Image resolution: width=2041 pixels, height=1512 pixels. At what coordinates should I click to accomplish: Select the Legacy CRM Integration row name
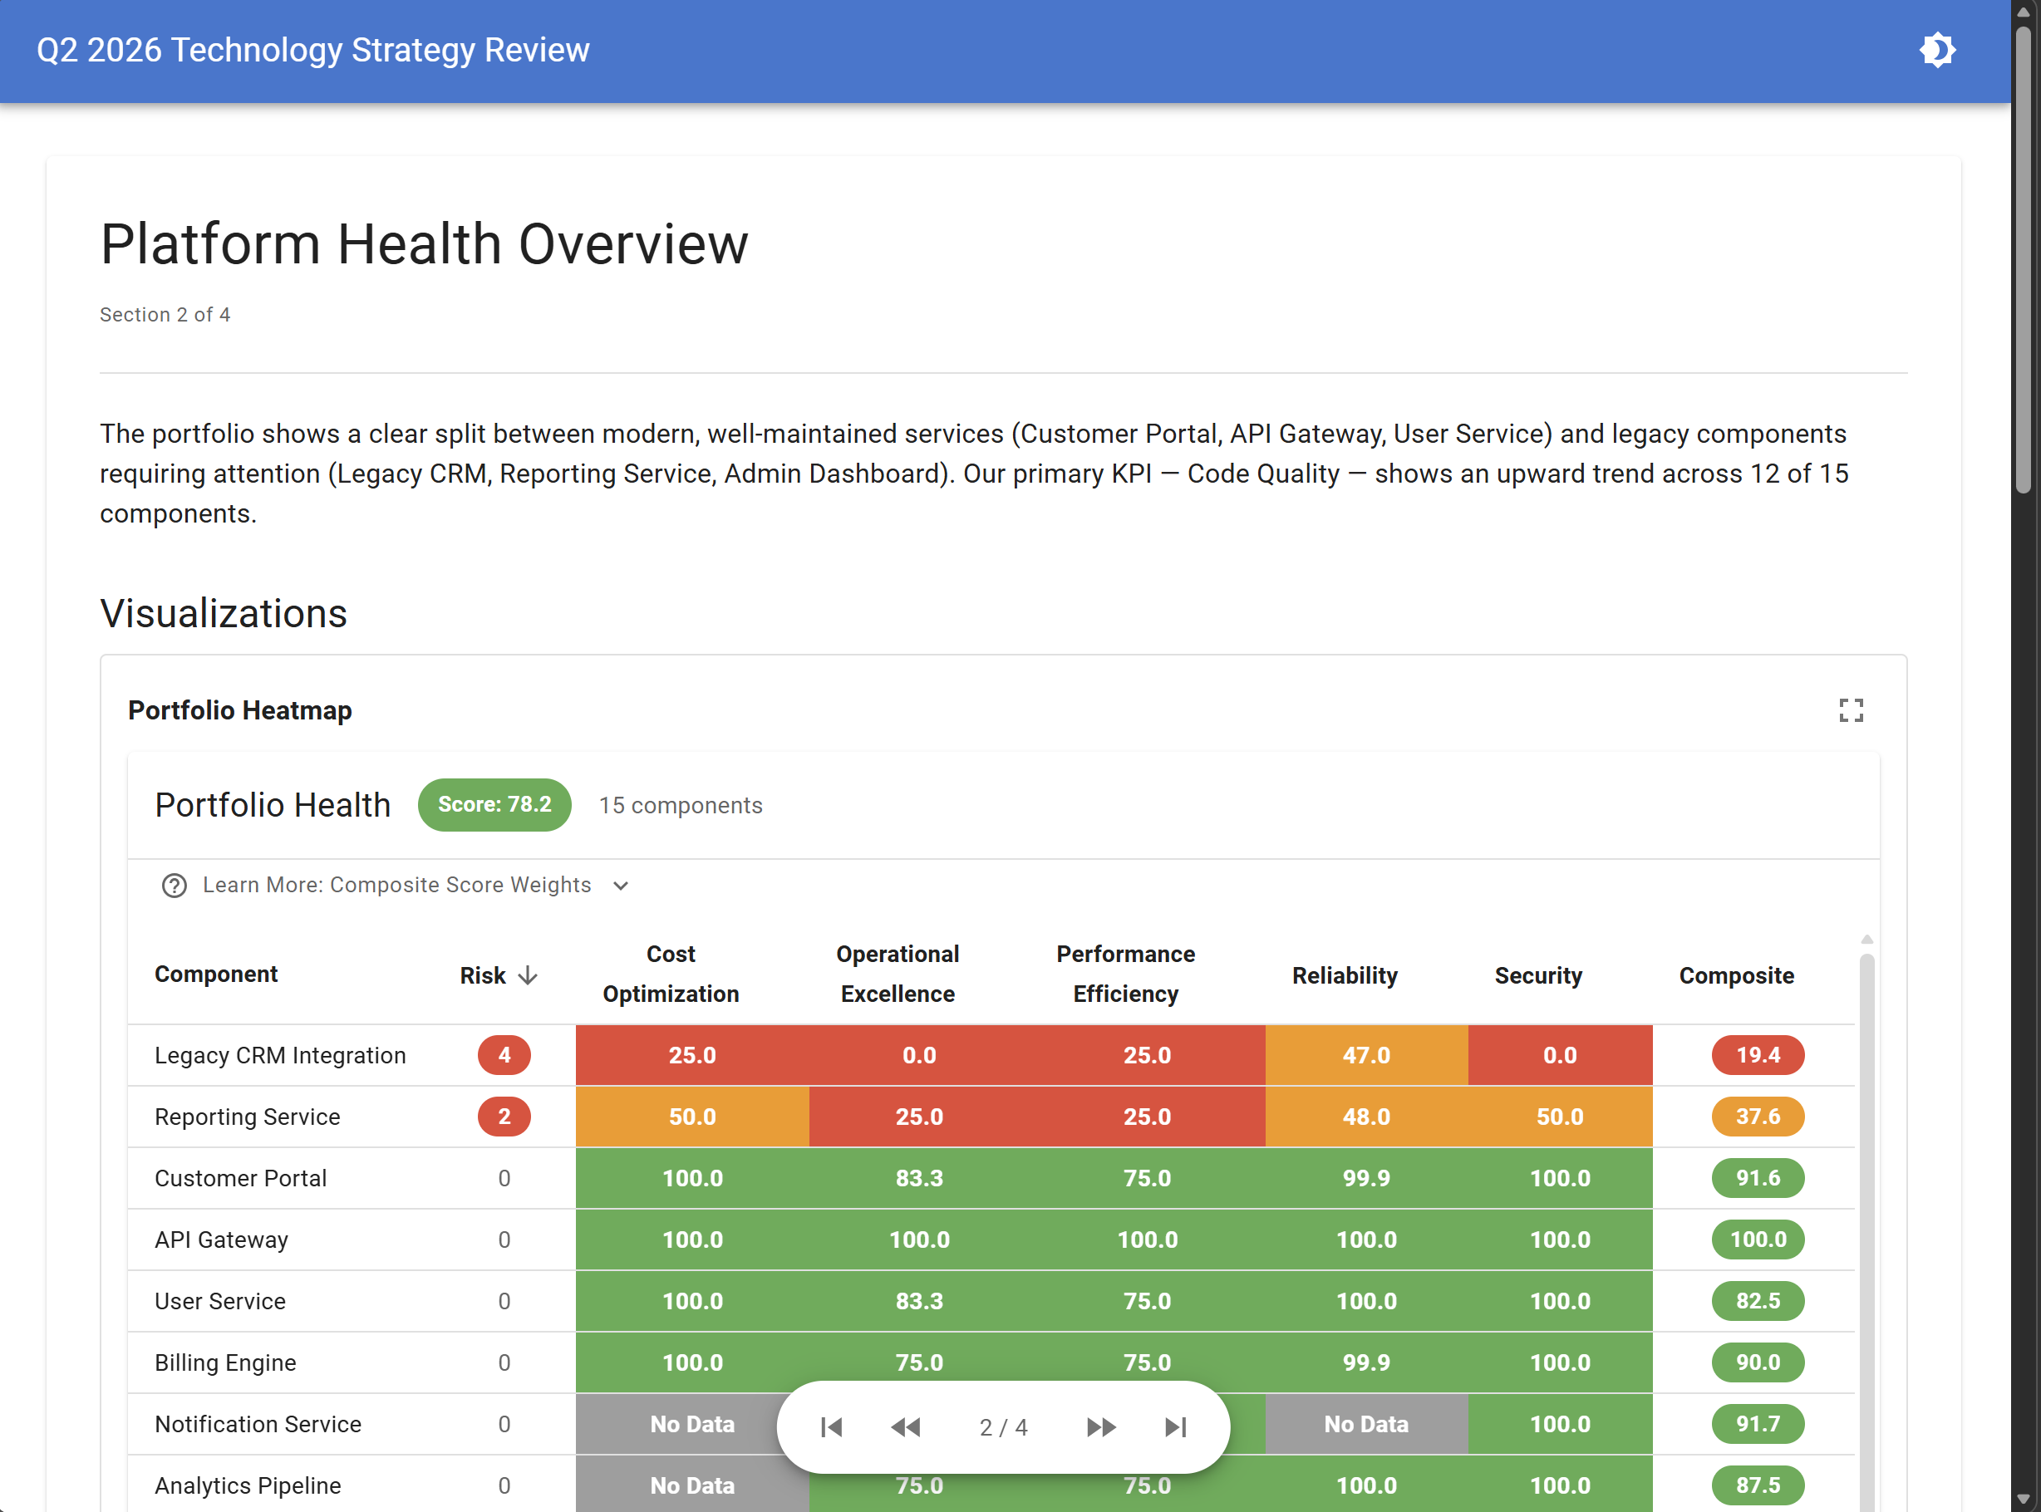[280, 1055]
